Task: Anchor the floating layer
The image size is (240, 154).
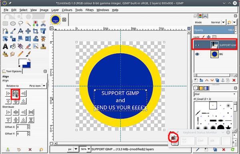Action: pos(223,80)
